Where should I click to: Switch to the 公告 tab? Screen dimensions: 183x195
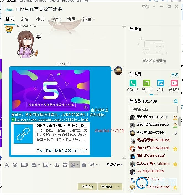(x=25, y=19)
